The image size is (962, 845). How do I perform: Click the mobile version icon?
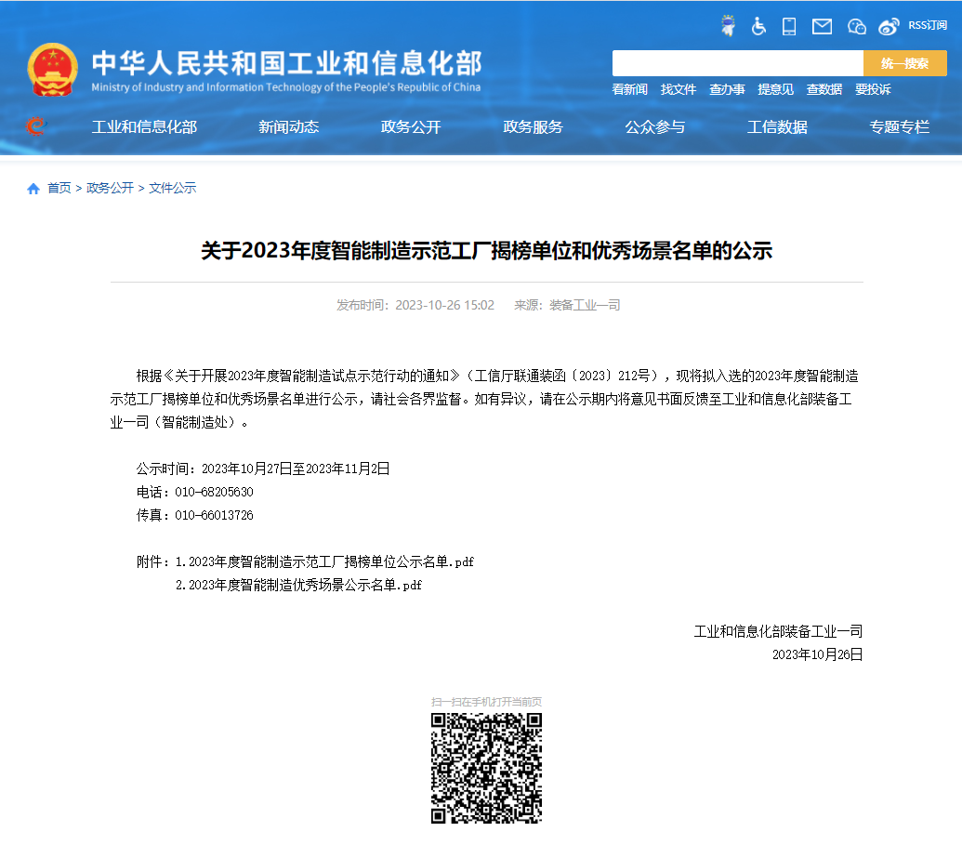tap(788, 27)
